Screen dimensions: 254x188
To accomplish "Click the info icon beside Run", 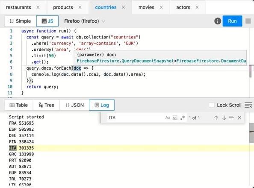I will 218,21.
